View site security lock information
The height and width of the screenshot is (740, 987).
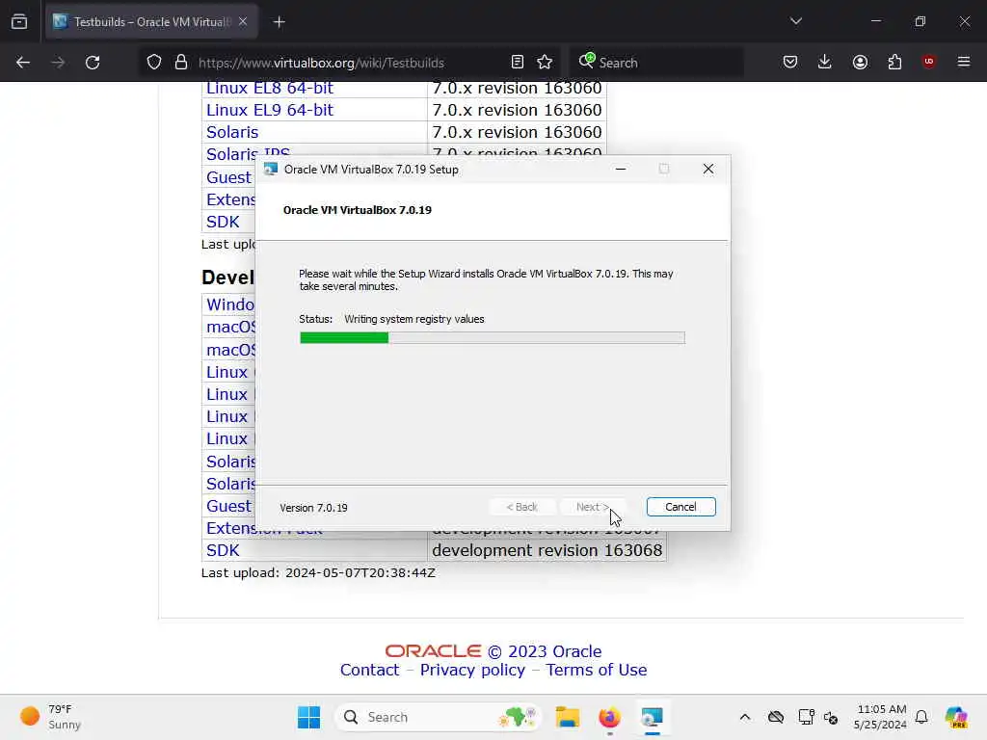pyautogui.click(x=181, y=63)
